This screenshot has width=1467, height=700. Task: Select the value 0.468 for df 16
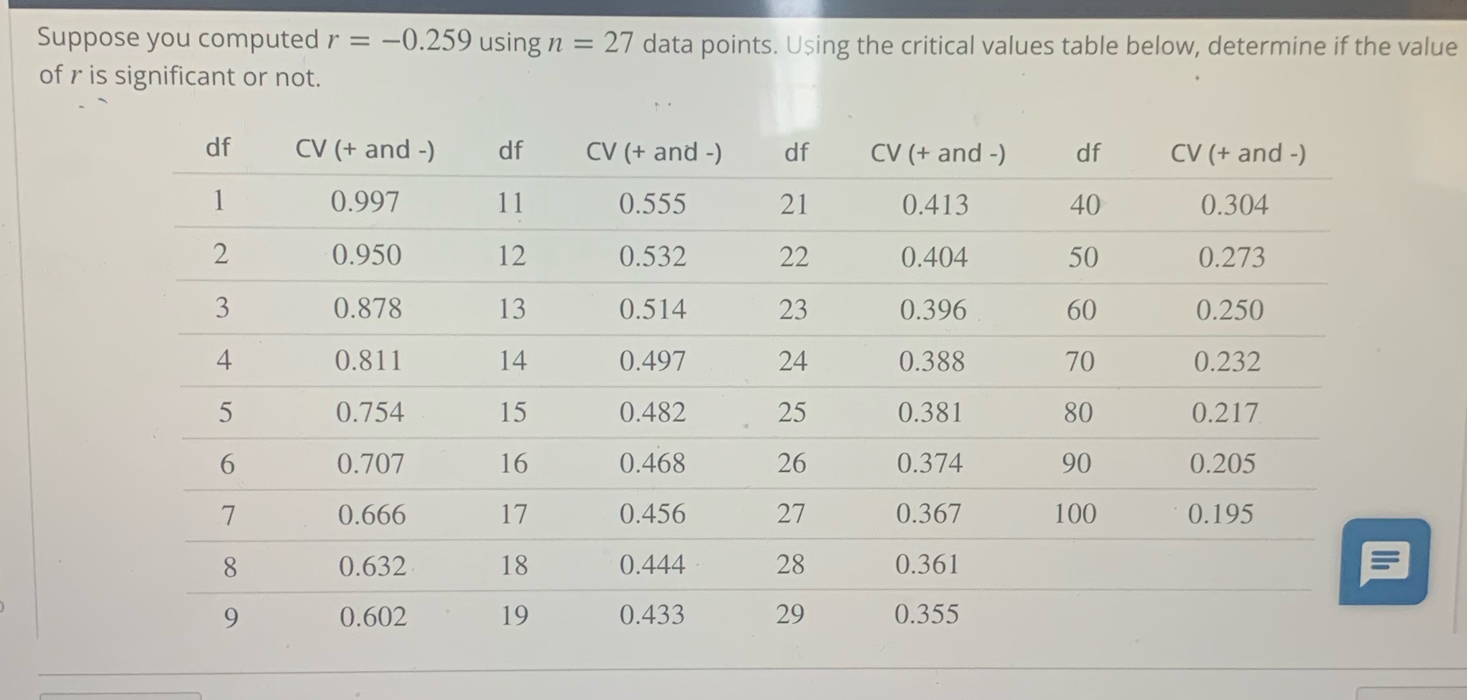tap(652, 463)
